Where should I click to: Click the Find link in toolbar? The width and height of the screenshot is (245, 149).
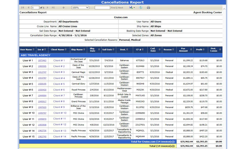[113, 7]
